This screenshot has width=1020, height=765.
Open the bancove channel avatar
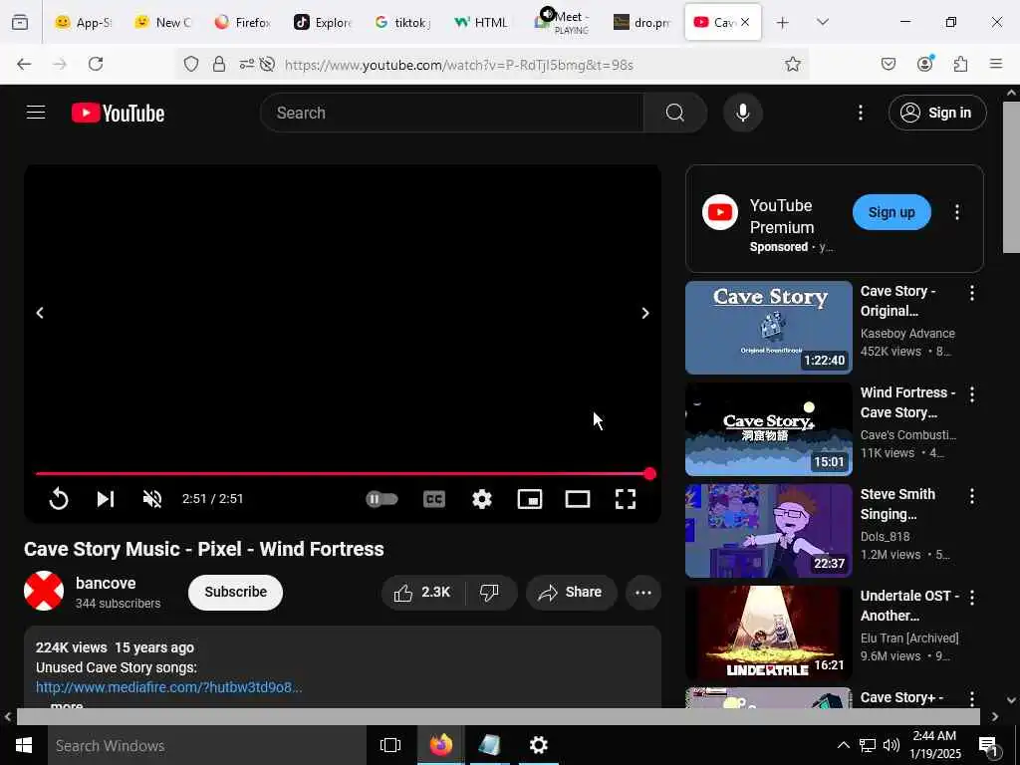pyautogui.click(x=44, y=591)
